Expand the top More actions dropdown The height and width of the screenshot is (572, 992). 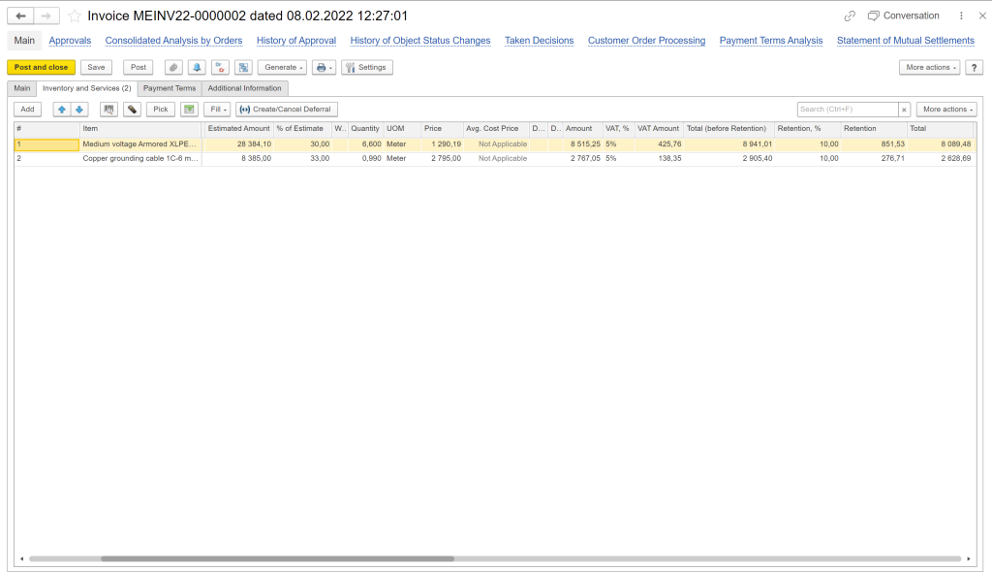930,67
